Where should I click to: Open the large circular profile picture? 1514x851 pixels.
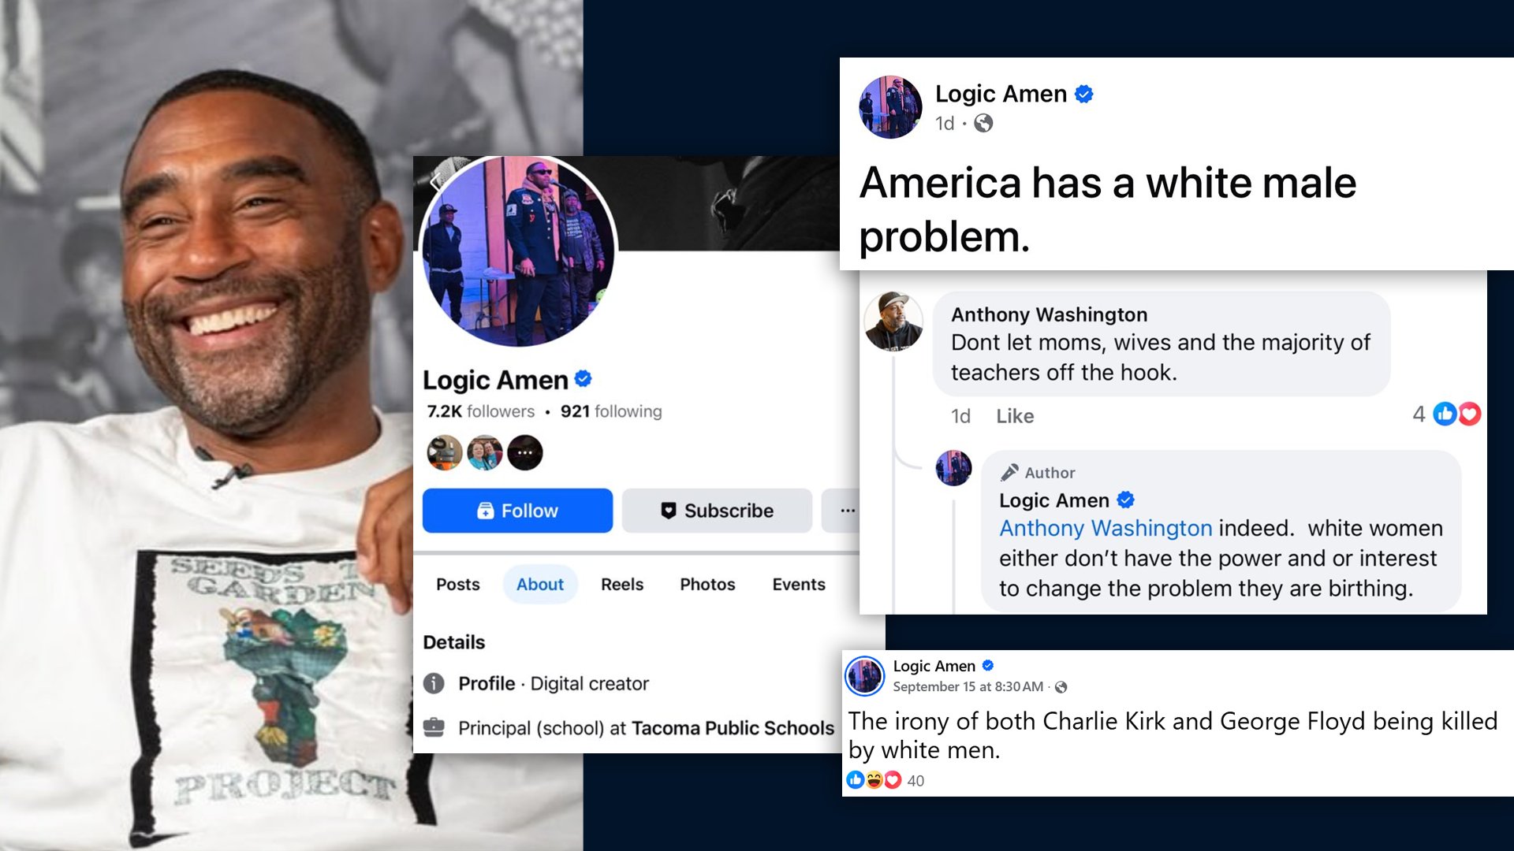[x=519, y=251]
